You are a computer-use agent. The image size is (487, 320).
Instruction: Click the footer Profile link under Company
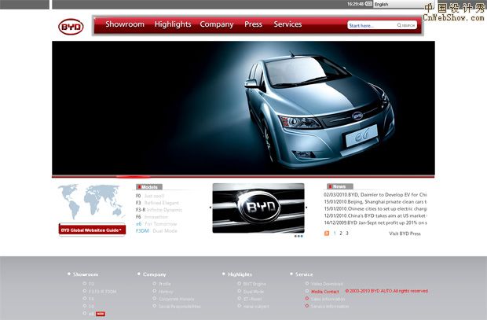(165, 284)
